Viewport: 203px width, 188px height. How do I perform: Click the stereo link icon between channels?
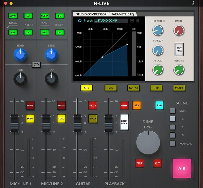(x=36, y=65)
